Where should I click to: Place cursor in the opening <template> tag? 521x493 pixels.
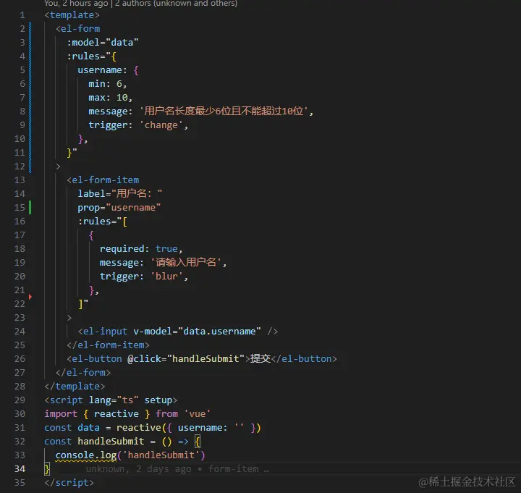(72, 15)
